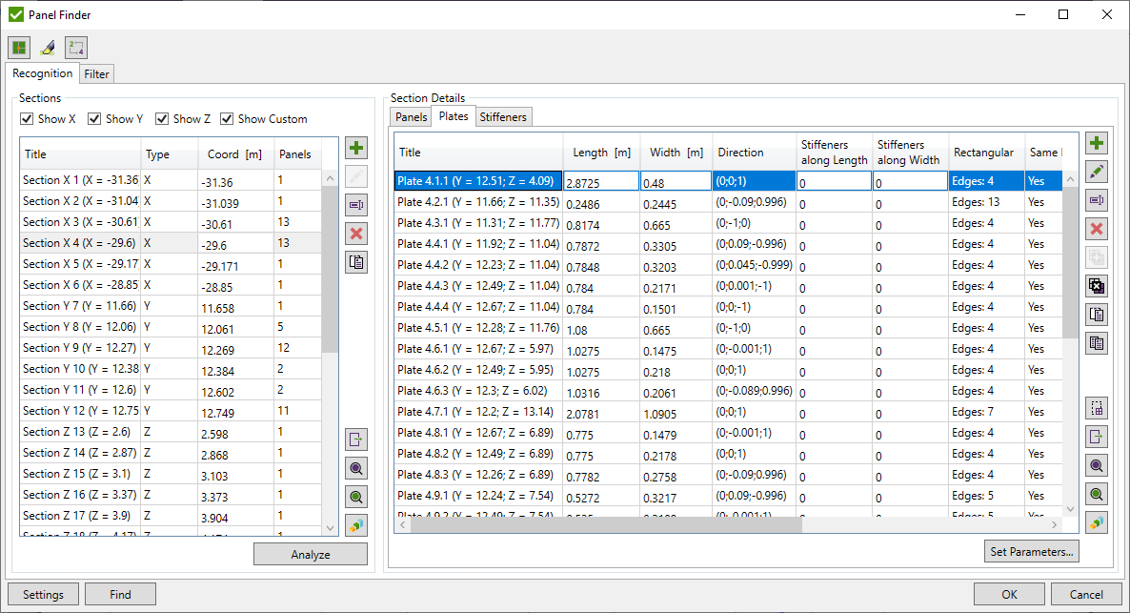Click the green panel grid icon in the toolbar
Screen dimensions: 1130x613
click(19, 47)
